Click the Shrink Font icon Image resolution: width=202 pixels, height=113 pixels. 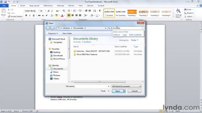[x=52, y=11]
